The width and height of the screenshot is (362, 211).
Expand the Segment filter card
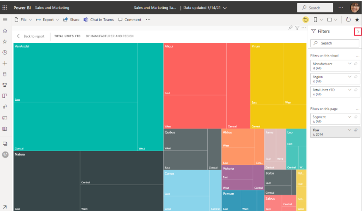[349, 117]
